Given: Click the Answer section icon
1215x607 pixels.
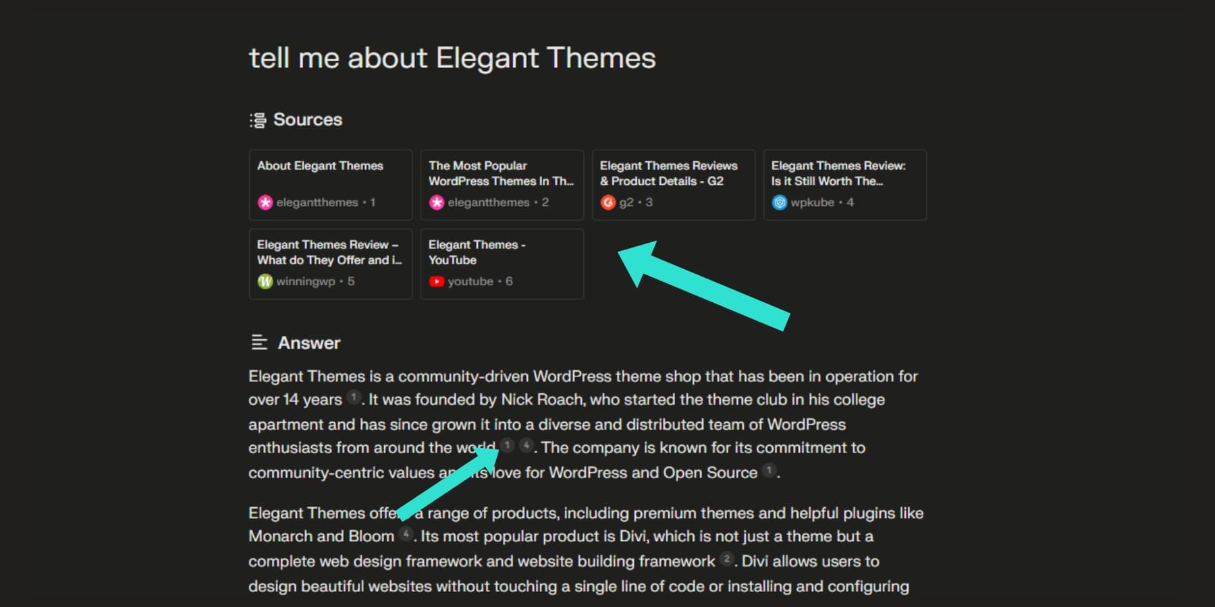Looking at the screenshot, I should (x=258, y=343).
